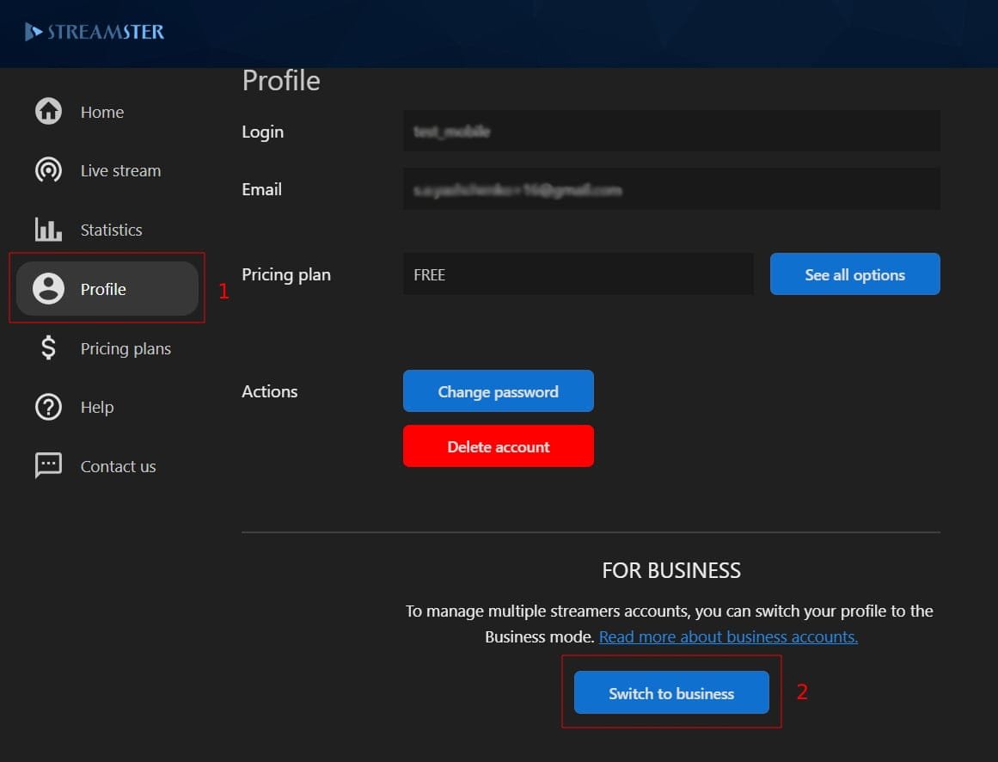Screen dimensions: 998x762
Task: Click the dollar sign Pricing plans icon
Action: [48, 348]
